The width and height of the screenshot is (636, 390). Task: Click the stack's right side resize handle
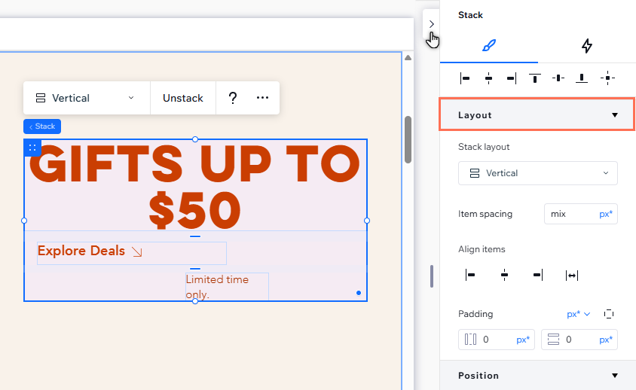[367, 221]
